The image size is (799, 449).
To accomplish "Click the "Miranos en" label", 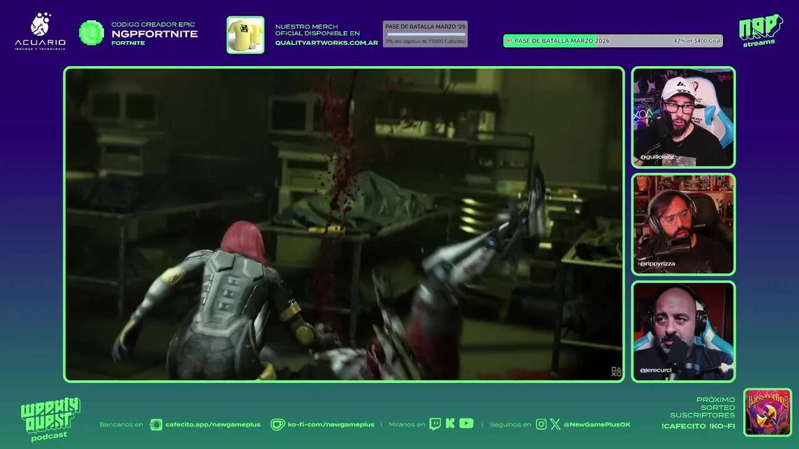I will 406,425.
